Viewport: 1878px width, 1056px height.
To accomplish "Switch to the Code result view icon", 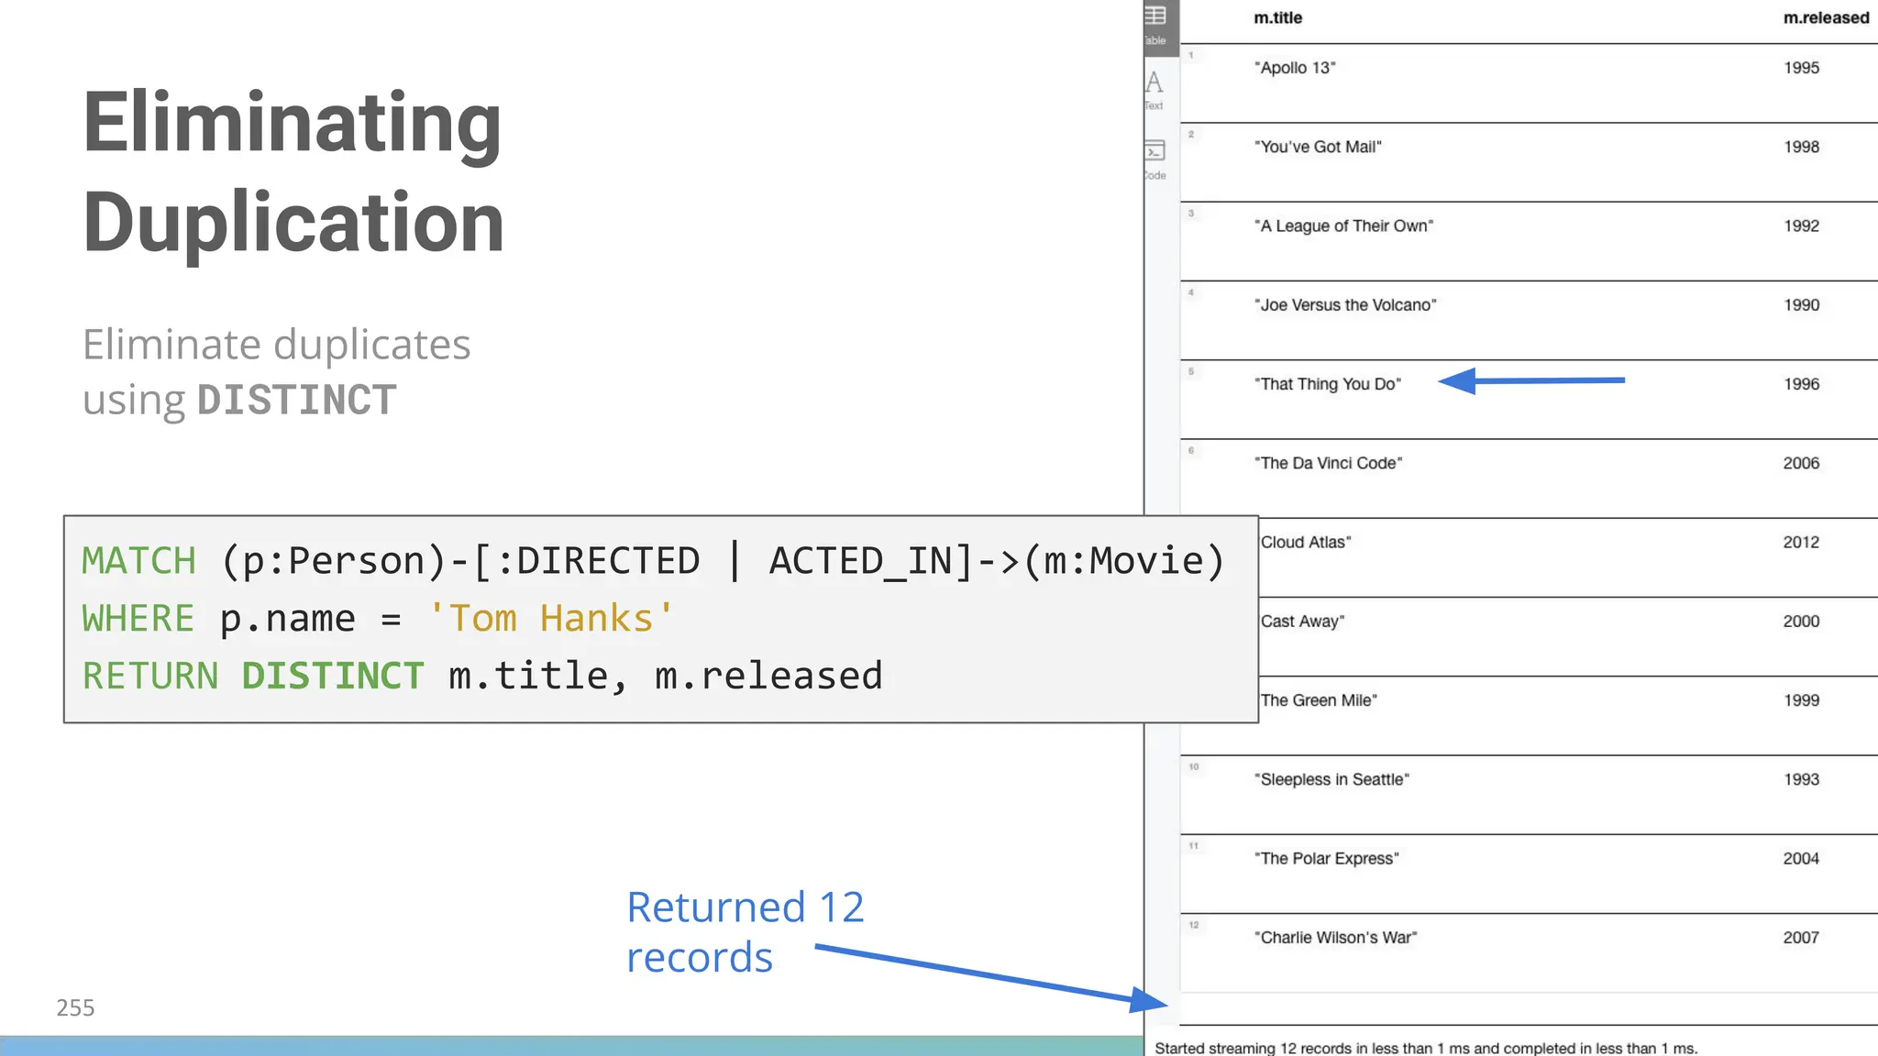I will 1155,159.
